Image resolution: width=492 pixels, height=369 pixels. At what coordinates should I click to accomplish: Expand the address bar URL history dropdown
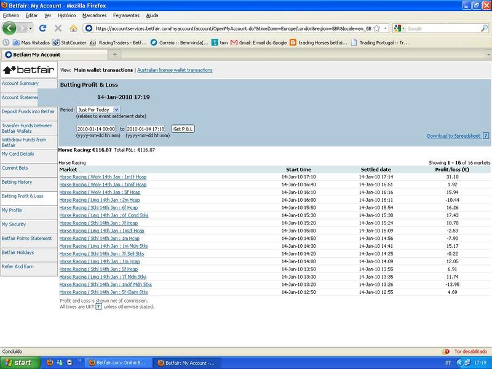tap(386, 28)
